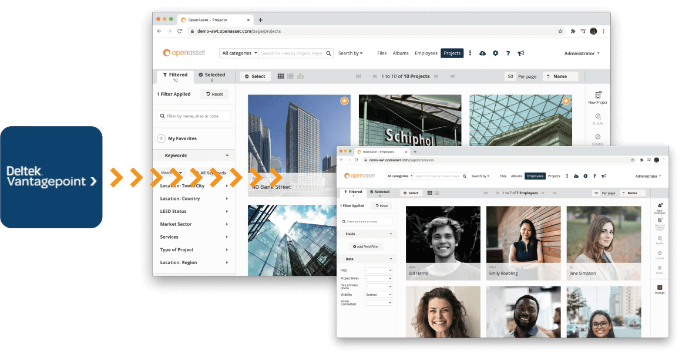The width and height of the screenshot is (682, 355).
Task: Open Administrator menu in Projects window
Action: point(582,53)
